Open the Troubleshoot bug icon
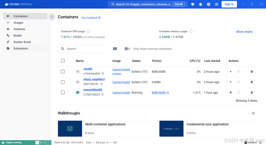Image resolution: width=266 pixels, height=145 pixels. pos(200,4)
